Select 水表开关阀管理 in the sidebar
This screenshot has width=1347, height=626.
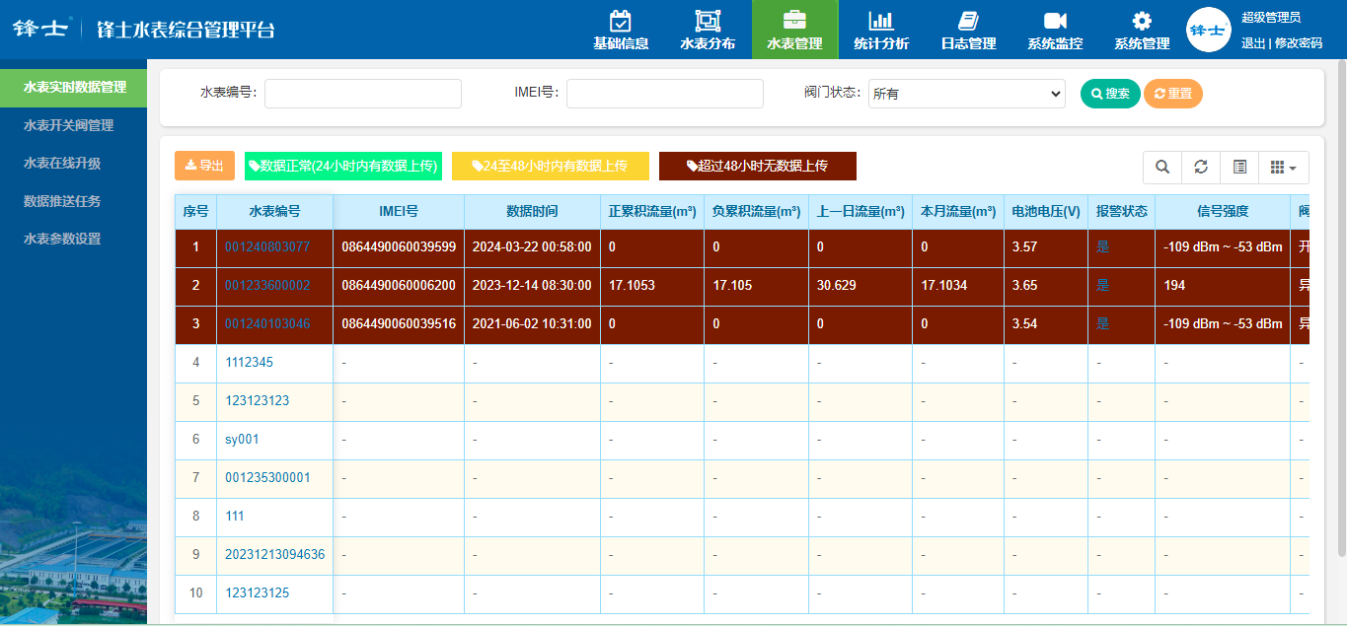[x=69, y=125]
